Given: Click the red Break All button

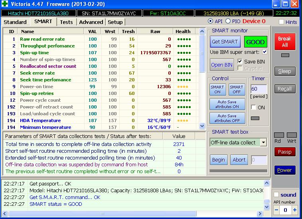Looking at the screenshot, I should (284, 42).
